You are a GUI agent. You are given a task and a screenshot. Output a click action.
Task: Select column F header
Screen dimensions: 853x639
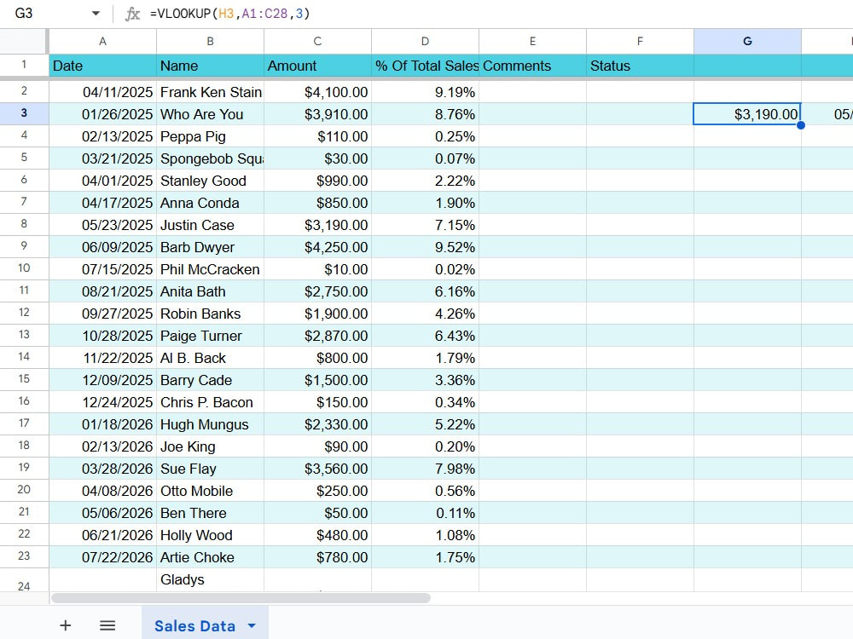point(640,41)
